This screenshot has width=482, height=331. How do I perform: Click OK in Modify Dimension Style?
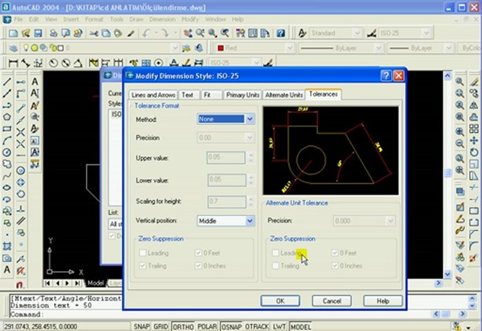click(x=280, y=301)
